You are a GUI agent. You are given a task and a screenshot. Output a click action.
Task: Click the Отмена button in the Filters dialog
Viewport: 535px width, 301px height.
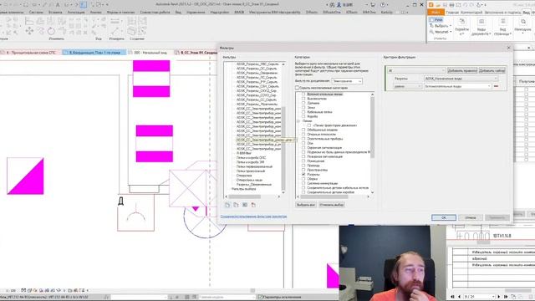click(x=470, y=217)
